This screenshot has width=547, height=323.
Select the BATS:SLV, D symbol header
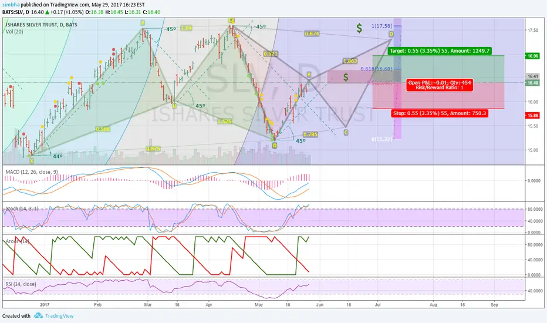point(16,12)
